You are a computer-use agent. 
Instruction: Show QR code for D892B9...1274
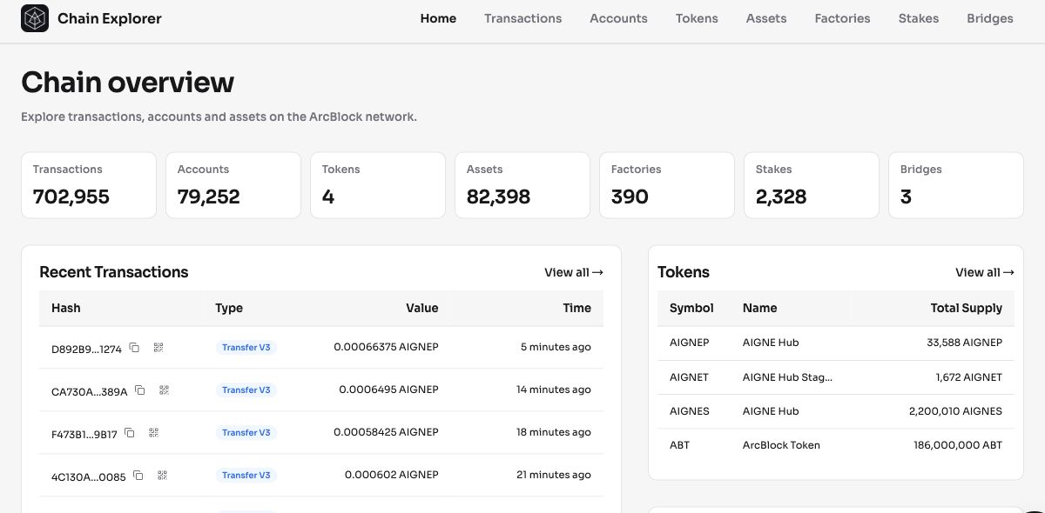(158, 347)
